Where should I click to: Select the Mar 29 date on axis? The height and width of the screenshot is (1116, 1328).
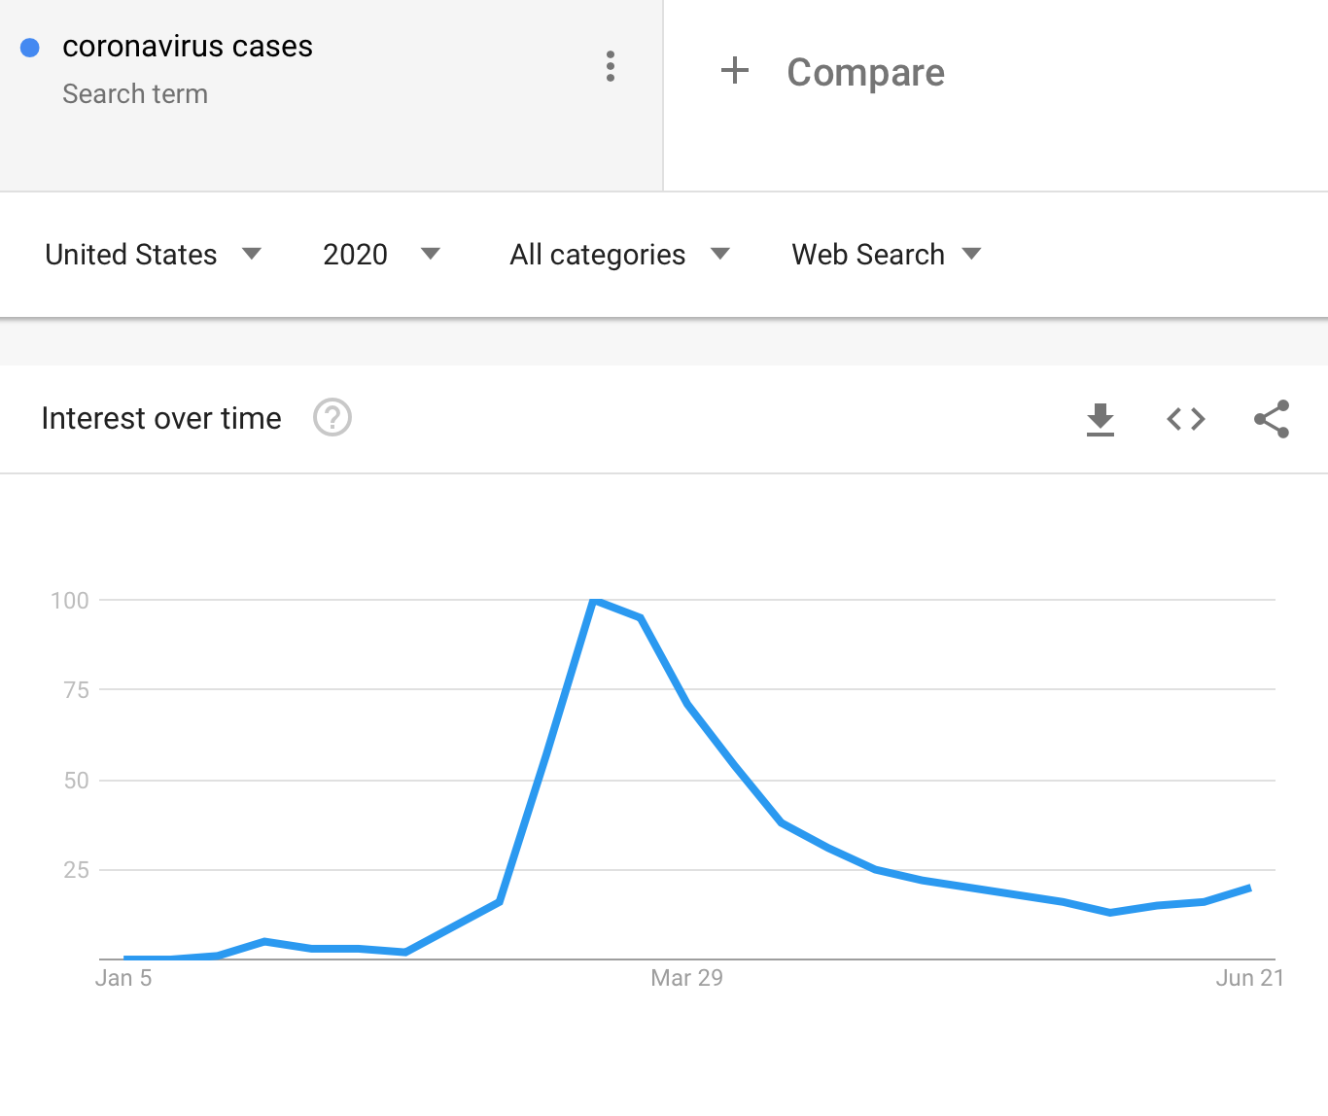pos(686,978)
